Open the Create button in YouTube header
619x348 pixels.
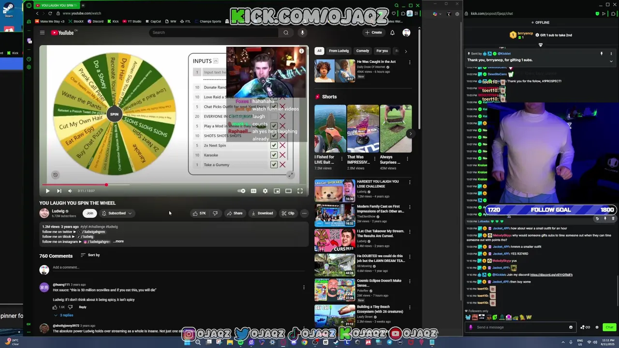pyautogui.click(x=373, y=32)
